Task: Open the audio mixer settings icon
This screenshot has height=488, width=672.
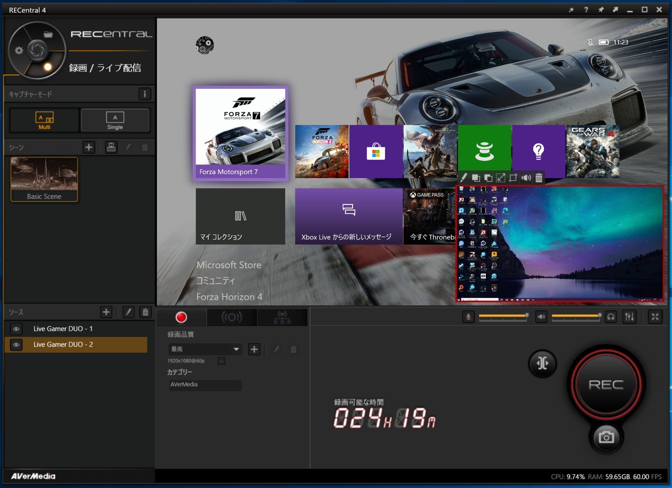Action: click(629, 317)
